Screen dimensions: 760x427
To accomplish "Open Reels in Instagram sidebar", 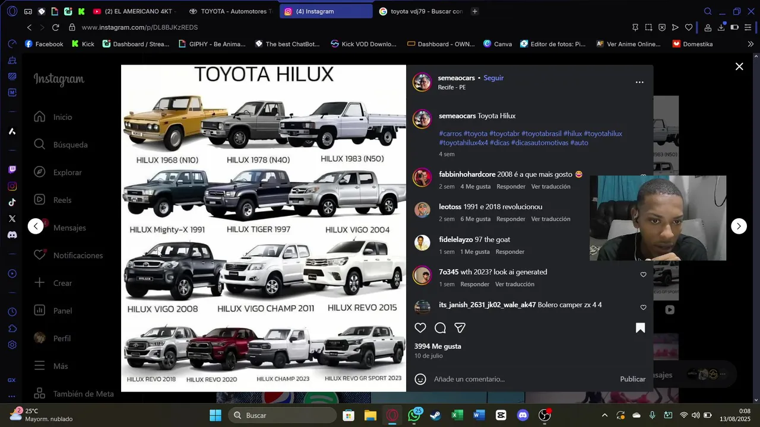I will tap(52, 200).
